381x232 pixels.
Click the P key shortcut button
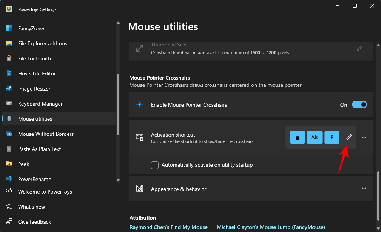[332, 137]
